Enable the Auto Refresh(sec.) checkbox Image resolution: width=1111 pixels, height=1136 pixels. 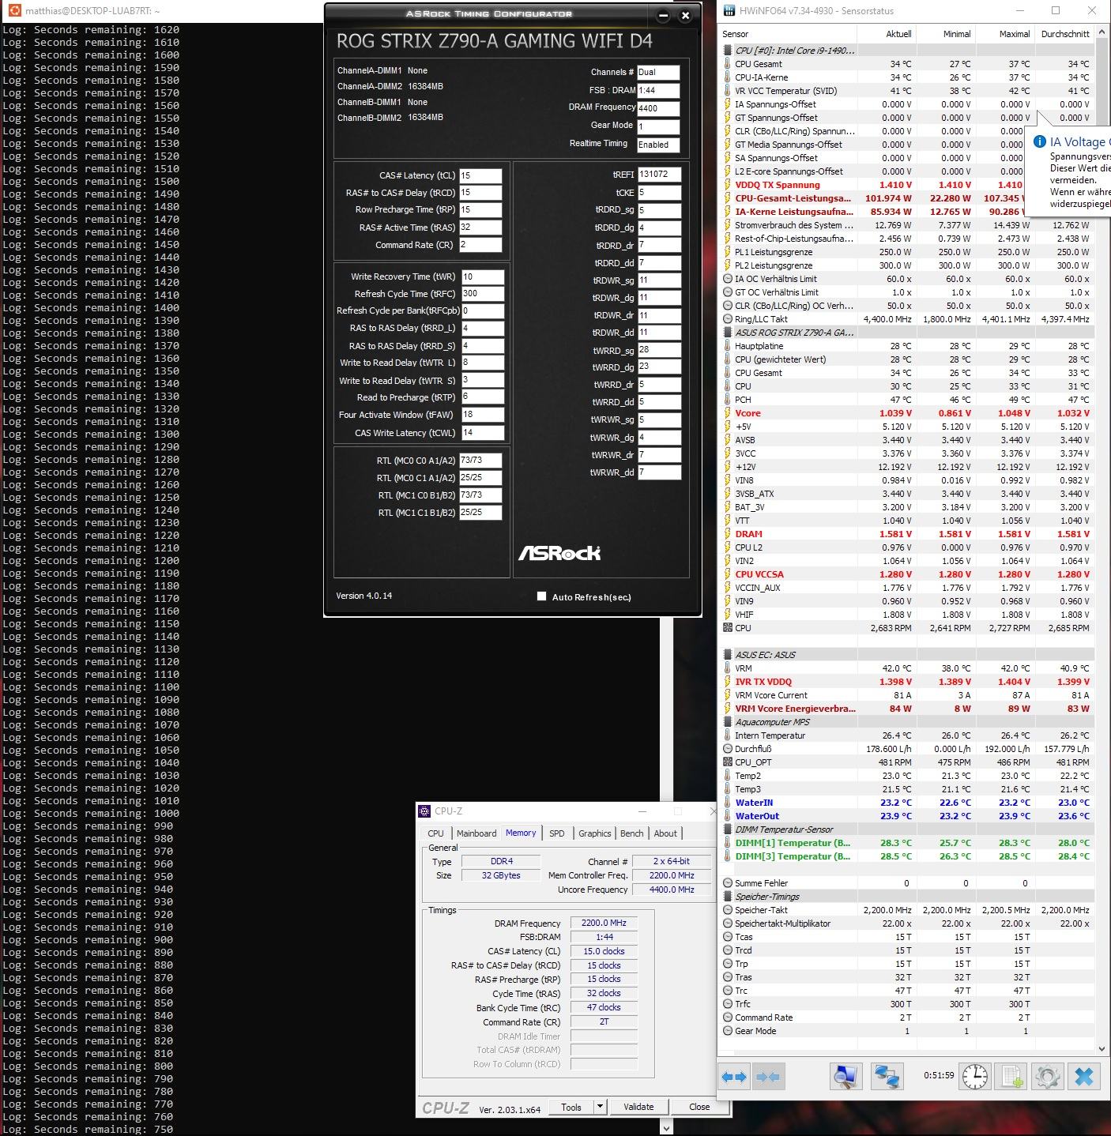pos(541,596)
